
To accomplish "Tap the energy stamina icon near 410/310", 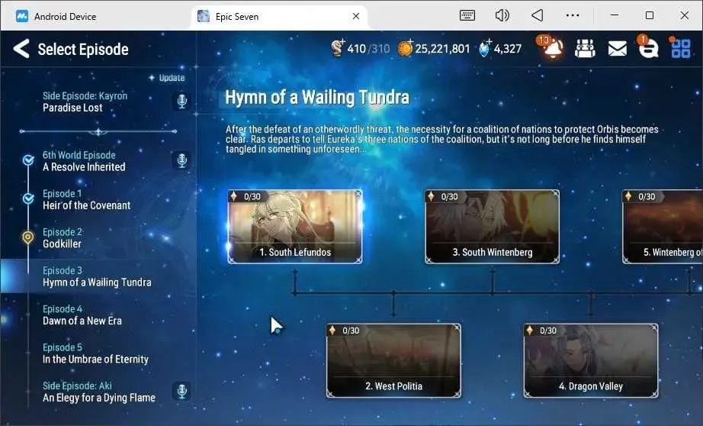I will pyautogui.click(x=338, y=47).
